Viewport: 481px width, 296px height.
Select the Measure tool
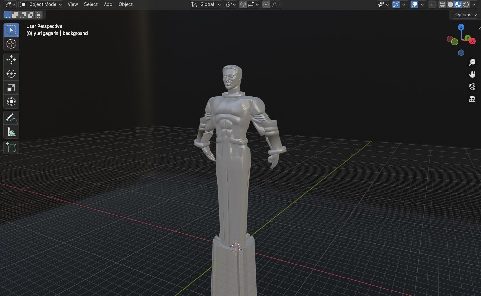click(x=11, y=132)
